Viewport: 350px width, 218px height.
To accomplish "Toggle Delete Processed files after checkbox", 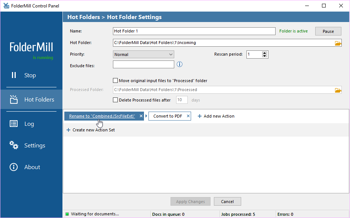I will click(x=115, y=100).
